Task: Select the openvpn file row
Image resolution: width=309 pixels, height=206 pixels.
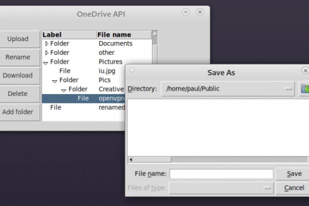Action: [x=84, y=98]
